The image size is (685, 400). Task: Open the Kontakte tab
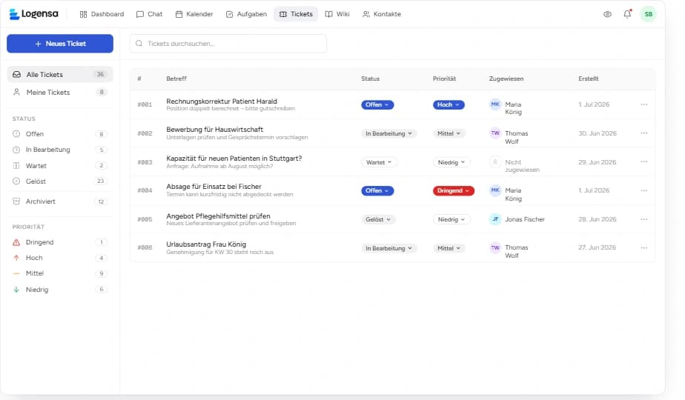(x=382, y=14)
